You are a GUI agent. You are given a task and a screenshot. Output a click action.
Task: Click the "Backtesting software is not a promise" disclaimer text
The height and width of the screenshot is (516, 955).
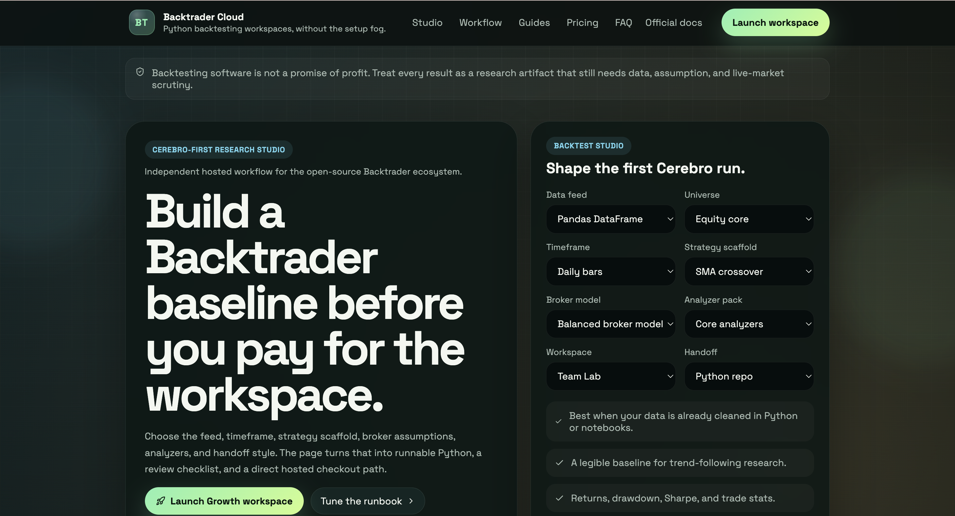[x=468, y=79]
